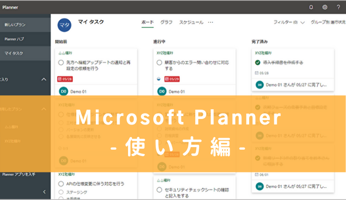This screenshot has width=346, height=200.
Task: Mark APIの仕様変更に伴う対応 task complete
Action: click(61, 184)
